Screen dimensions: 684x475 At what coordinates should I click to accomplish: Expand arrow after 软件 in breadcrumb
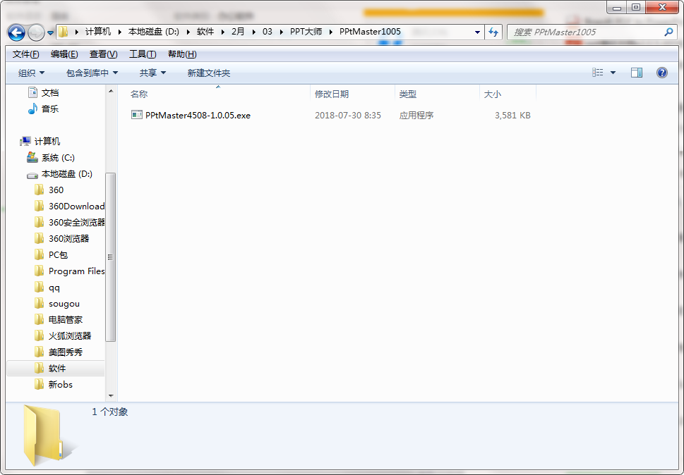[222, 32]
